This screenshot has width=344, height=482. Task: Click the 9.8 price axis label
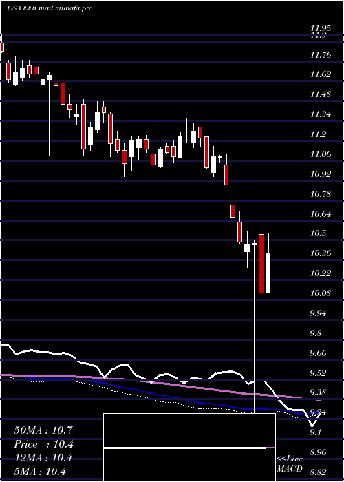pyautogui.click(x=316, y=333)
